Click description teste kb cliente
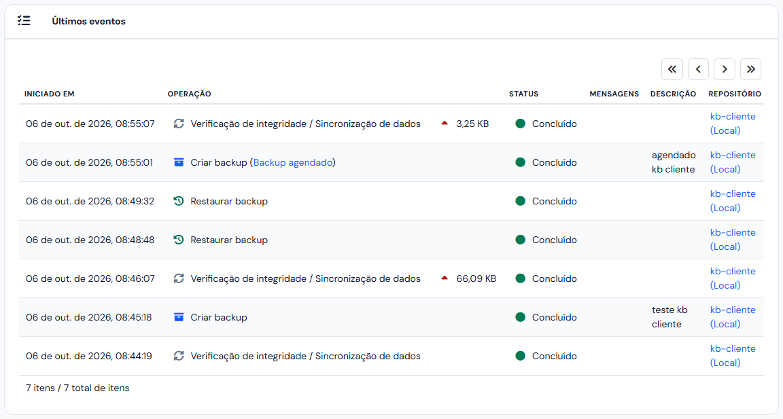Image resolution: width=783 pixels, height=419 pixels. click(669, 316)
